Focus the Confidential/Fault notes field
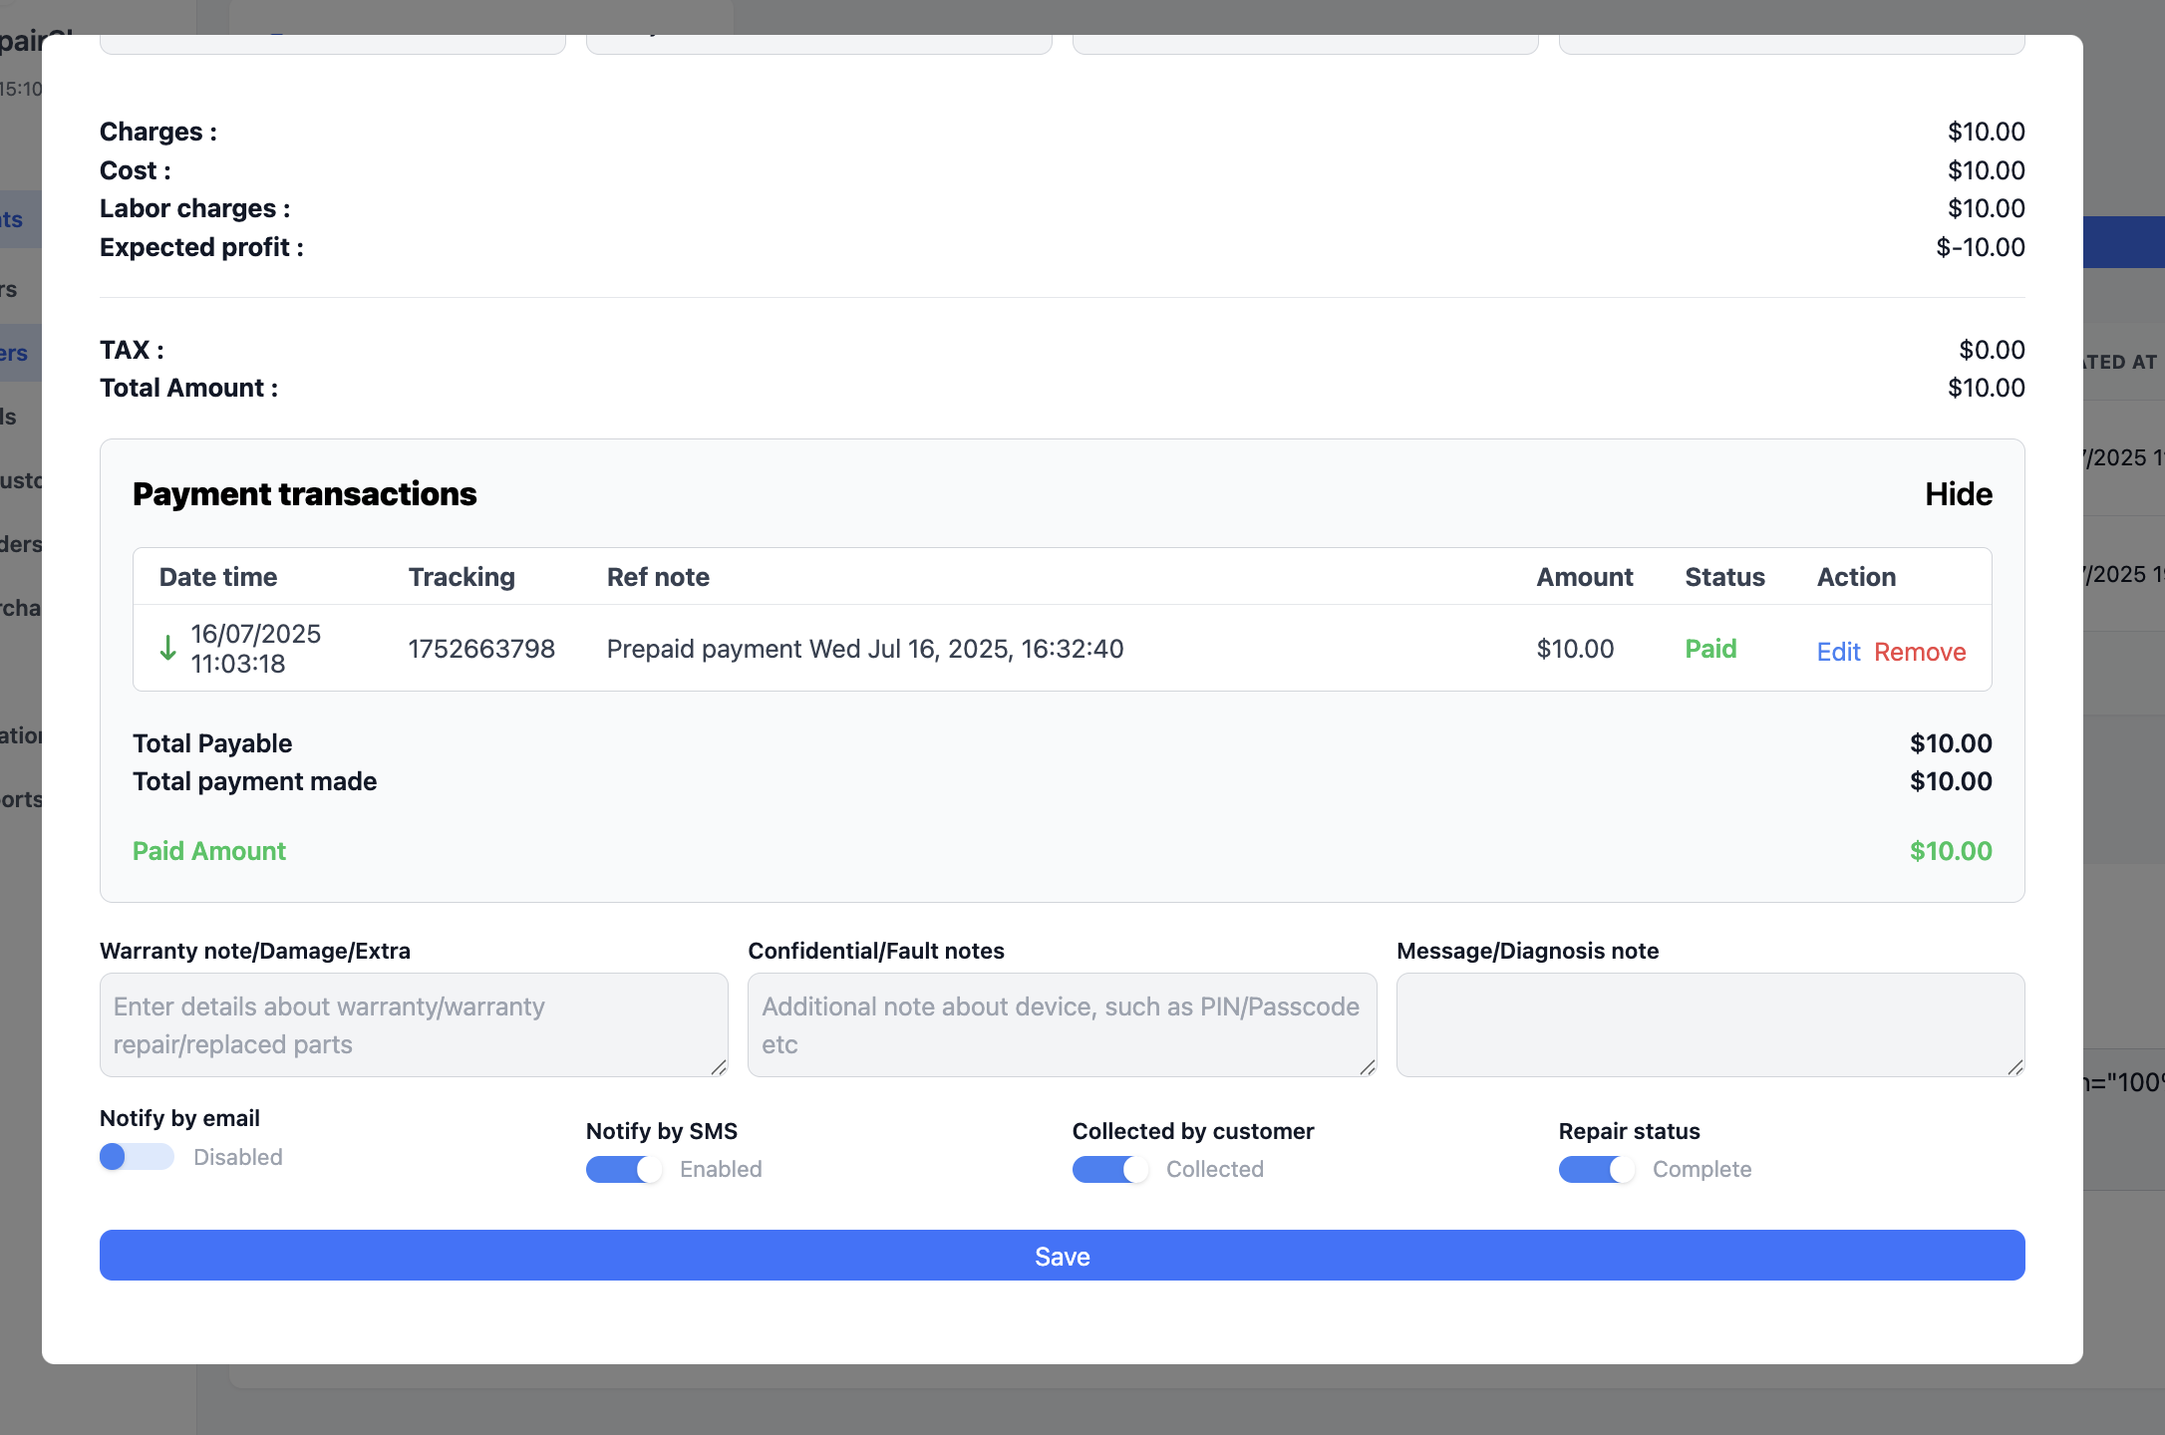 coord(1061,1024)
